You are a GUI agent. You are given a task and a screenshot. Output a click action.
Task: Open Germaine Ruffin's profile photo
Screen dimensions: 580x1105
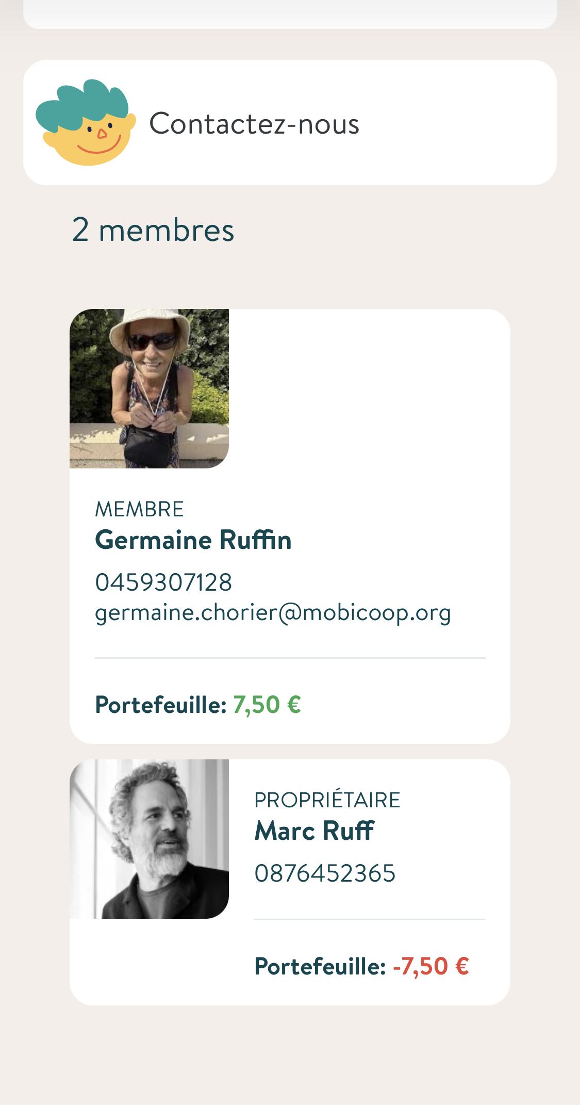pos(149,388)
